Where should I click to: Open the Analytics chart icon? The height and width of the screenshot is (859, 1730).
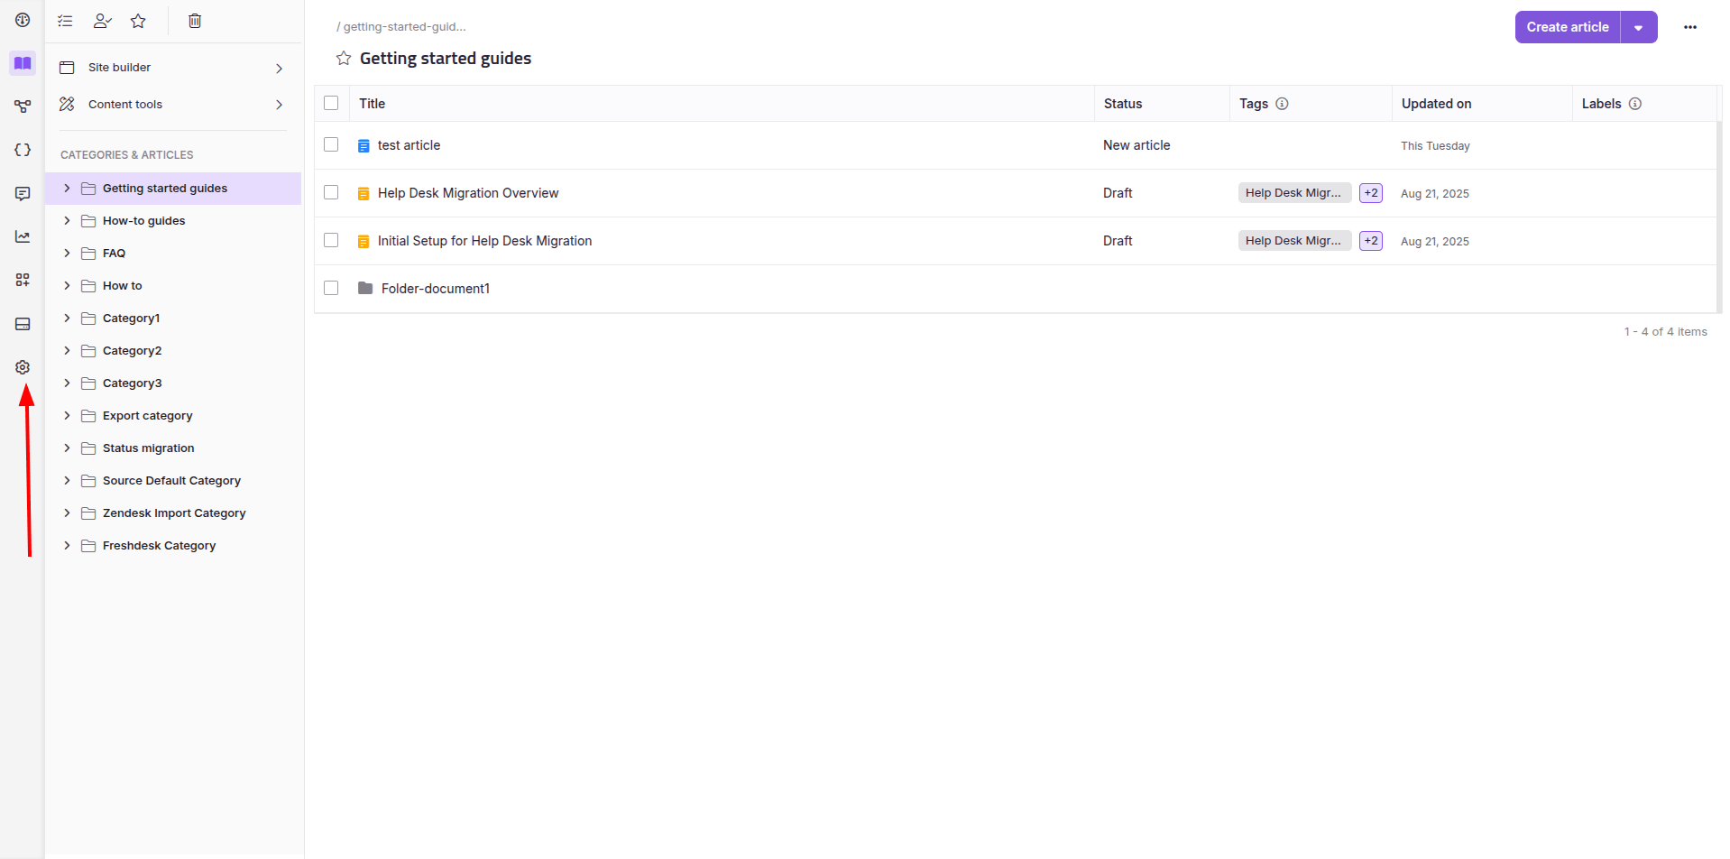23,236
